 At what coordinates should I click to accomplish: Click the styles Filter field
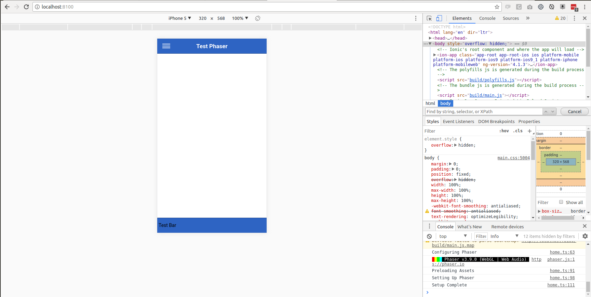click(x=460, y=131)
